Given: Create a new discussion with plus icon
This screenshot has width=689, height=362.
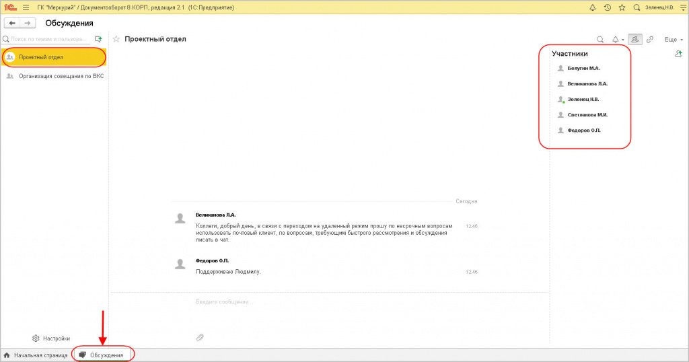Looking at the screenshot, I should tap(99, 40).
